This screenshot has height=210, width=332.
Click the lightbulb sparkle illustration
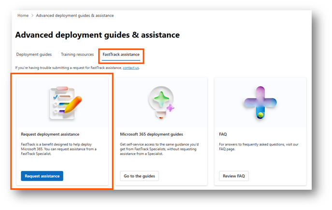161,102
